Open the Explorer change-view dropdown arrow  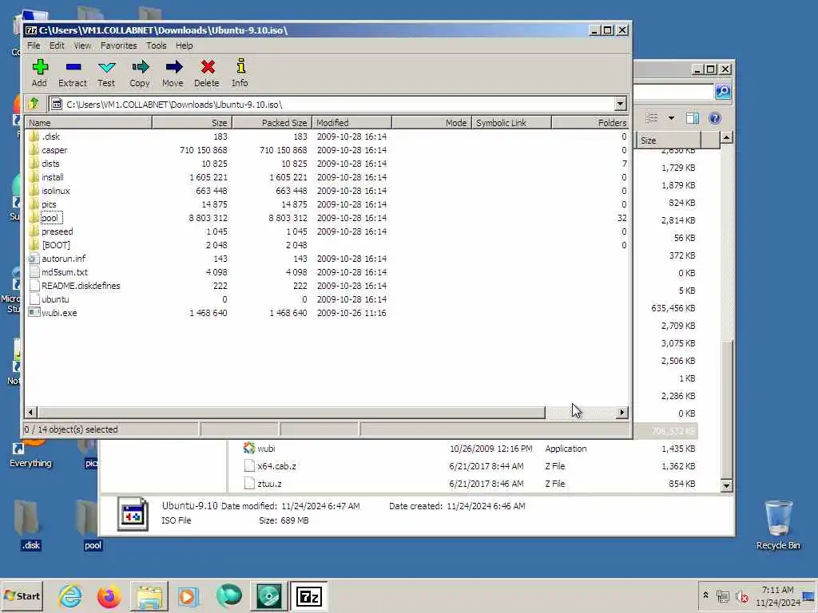pyautogui.click(x=671, y=118)
